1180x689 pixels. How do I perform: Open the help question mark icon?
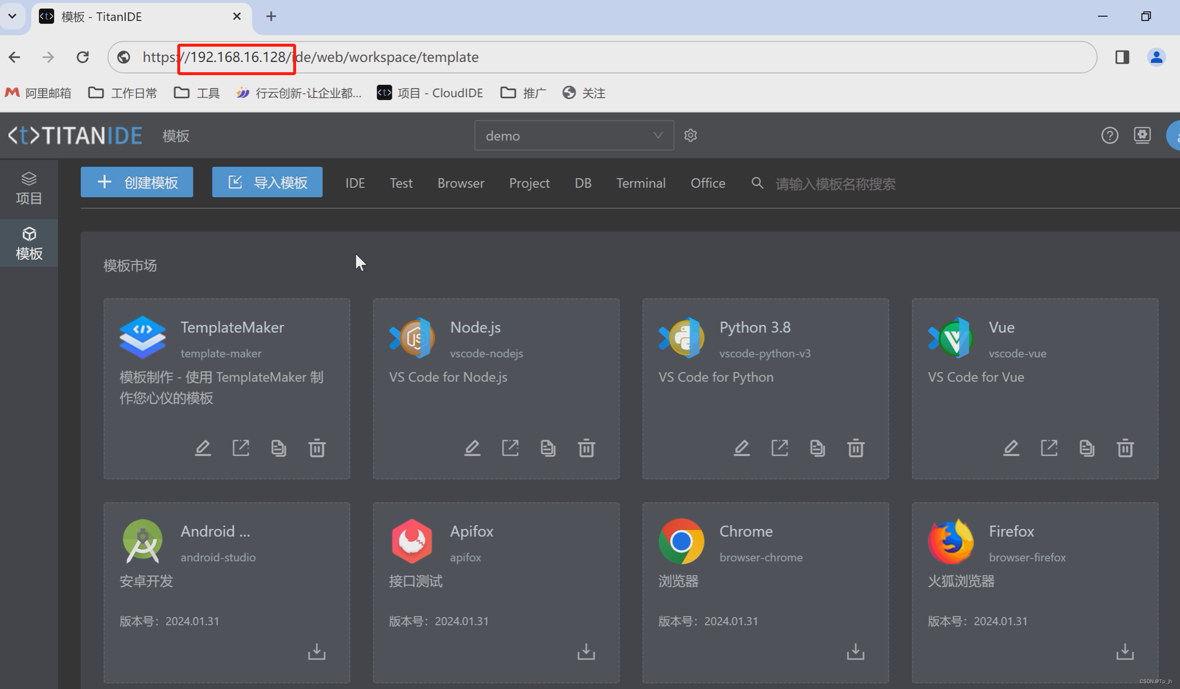[1110, 135]
